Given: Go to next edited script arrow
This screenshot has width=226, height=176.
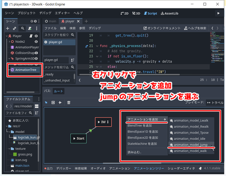Looking at the screenshot, I should 218,28.
